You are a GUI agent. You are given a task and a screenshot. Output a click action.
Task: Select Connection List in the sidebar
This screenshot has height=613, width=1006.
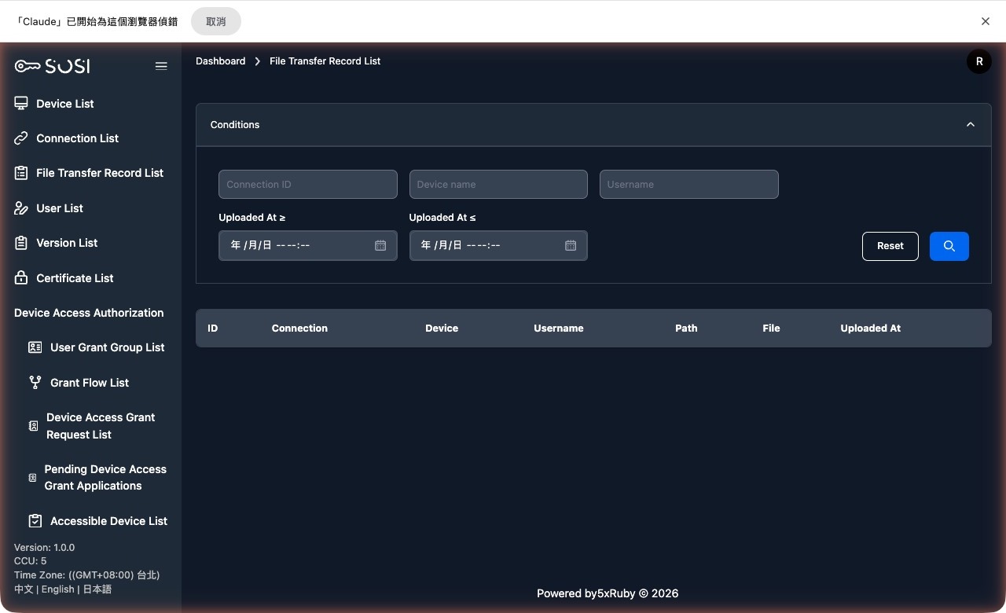77,138
